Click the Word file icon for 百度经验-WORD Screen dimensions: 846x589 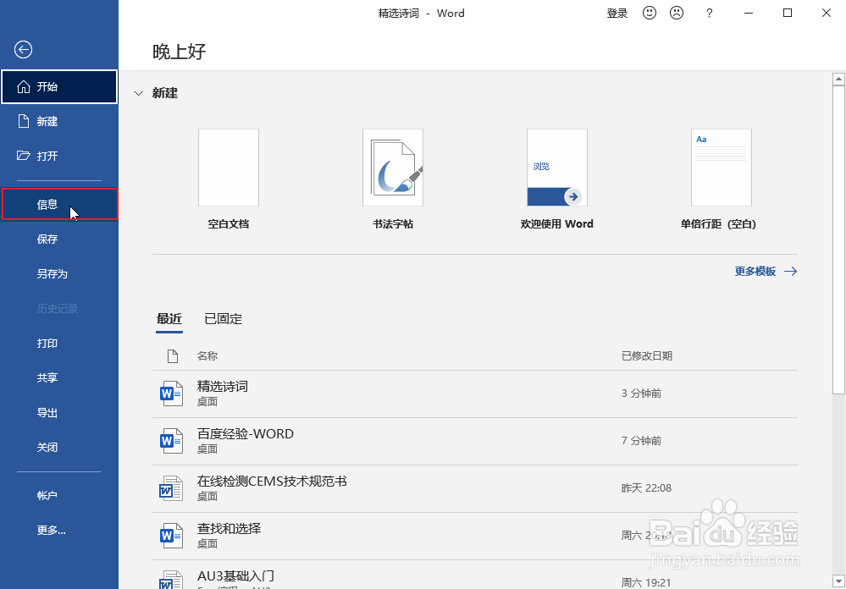(x=172, y=441)
